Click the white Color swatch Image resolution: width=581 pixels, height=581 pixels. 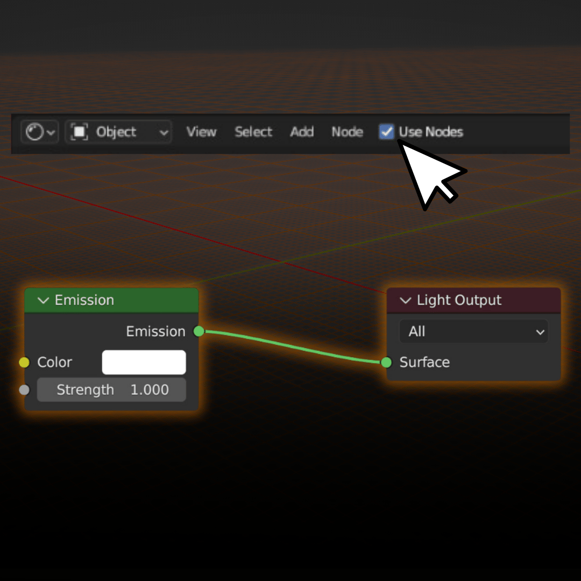[144, 363]
